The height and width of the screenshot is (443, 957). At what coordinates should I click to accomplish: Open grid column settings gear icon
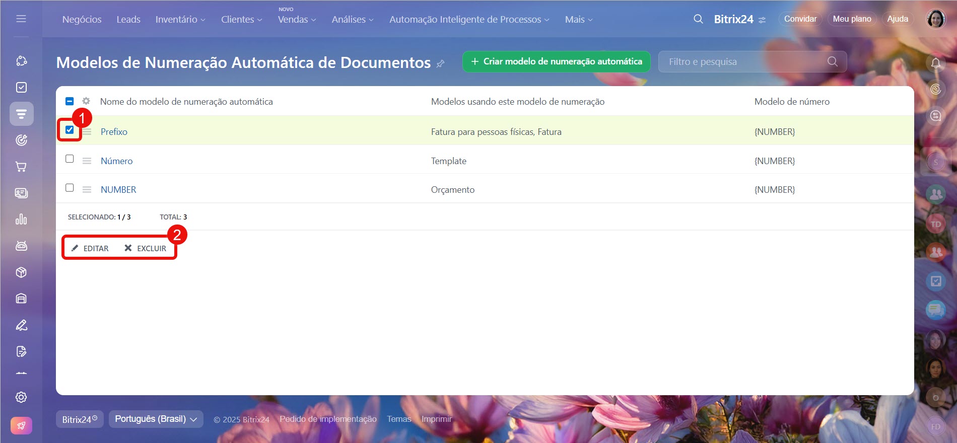pyautogui.click(x=86, y=101)
